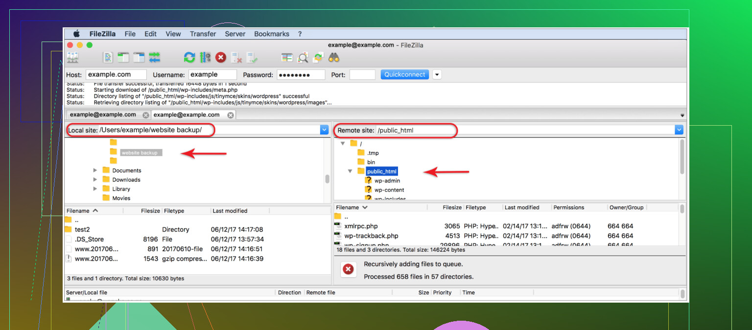Click the Password input field
752x330 pixels.
point(301,75)
